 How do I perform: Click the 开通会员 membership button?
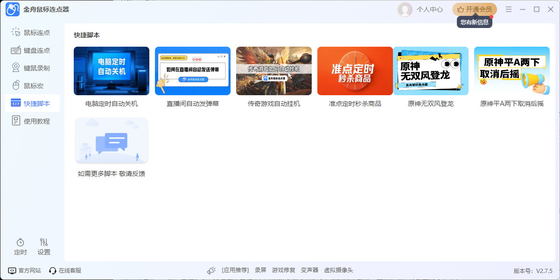474,9
